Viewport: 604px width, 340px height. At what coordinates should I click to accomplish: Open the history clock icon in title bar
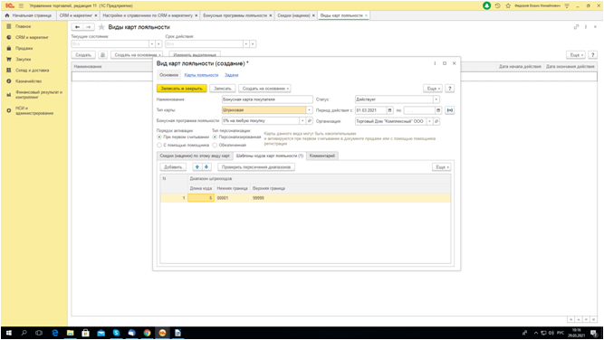point(498,5)
